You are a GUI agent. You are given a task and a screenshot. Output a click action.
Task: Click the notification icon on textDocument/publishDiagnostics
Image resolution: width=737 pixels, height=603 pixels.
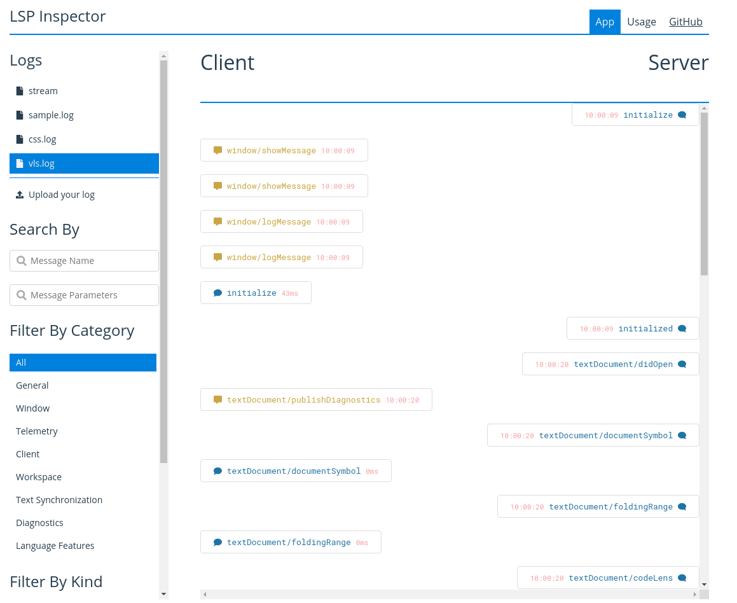217,400
